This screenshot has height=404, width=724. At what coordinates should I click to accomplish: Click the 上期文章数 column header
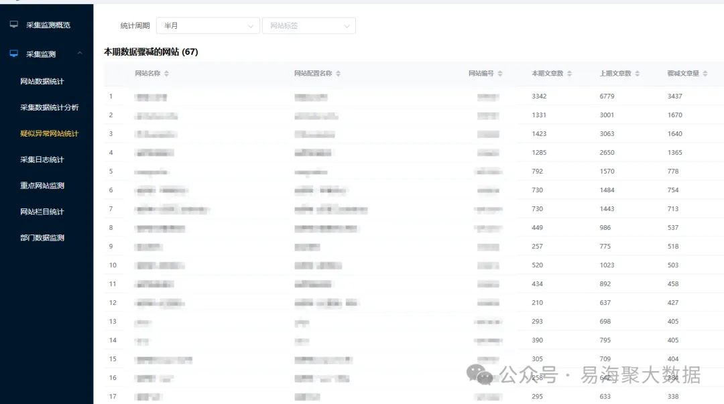click(615, 74)
